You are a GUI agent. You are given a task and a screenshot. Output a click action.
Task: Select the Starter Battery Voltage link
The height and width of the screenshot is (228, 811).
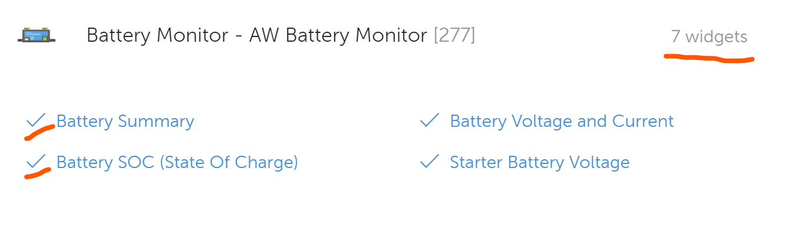pos(540,162)
